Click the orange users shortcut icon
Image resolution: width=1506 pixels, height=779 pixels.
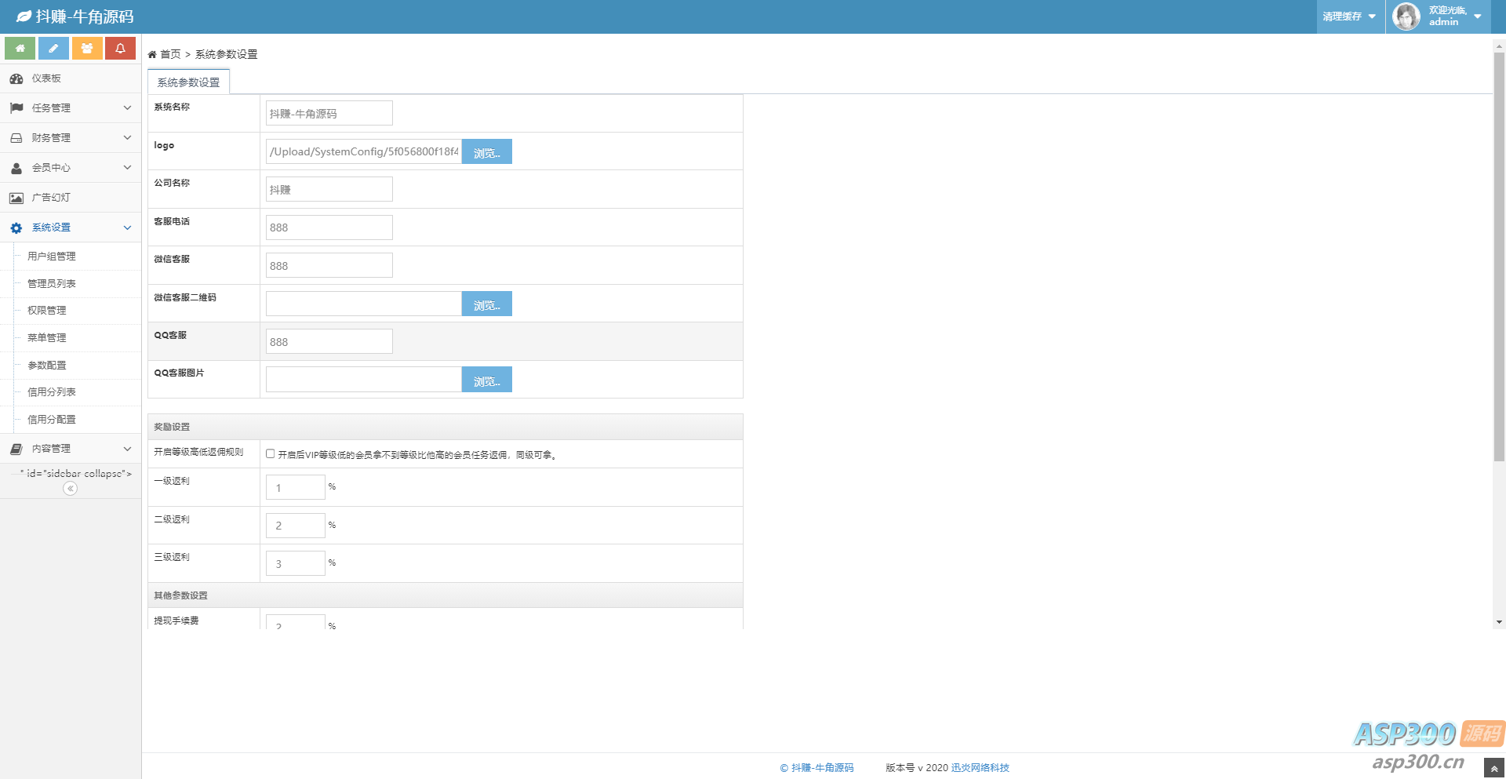click(x=87, y=49)
